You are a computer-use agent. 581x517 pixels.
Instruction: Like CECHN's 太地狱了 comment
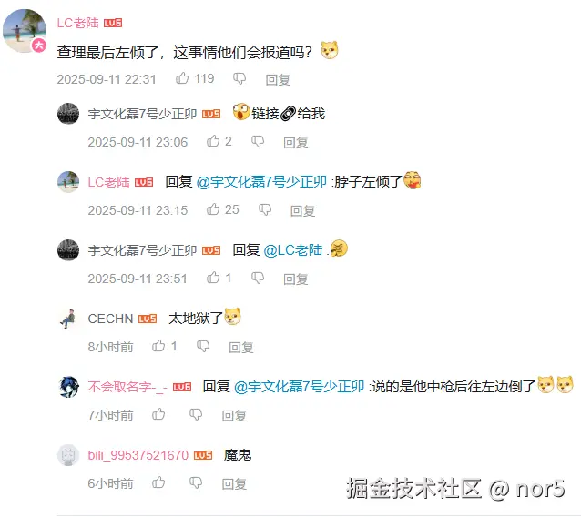point(158,346)
